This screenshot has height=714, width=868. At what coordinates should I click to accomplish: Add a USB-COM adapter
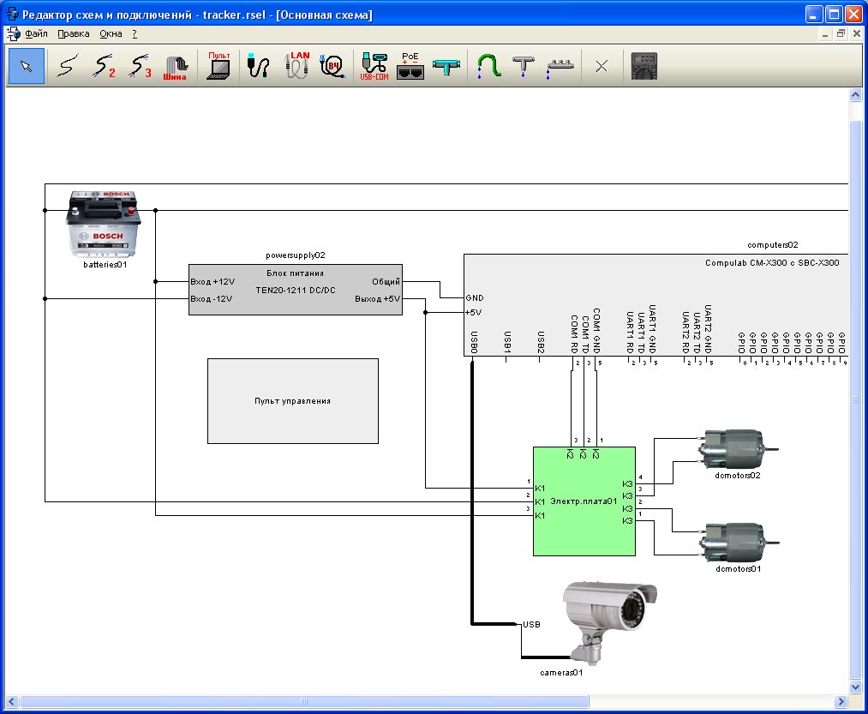point(374,66)
